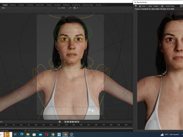Open the Geometry Nodes workspace

[88, 5]
